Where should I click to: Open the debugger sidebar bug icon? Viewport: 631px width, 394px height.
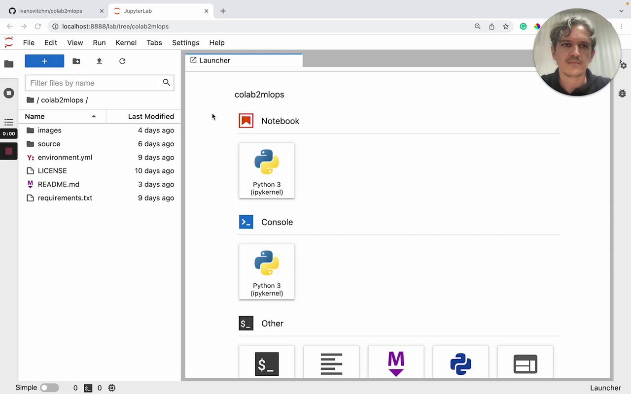622,93
